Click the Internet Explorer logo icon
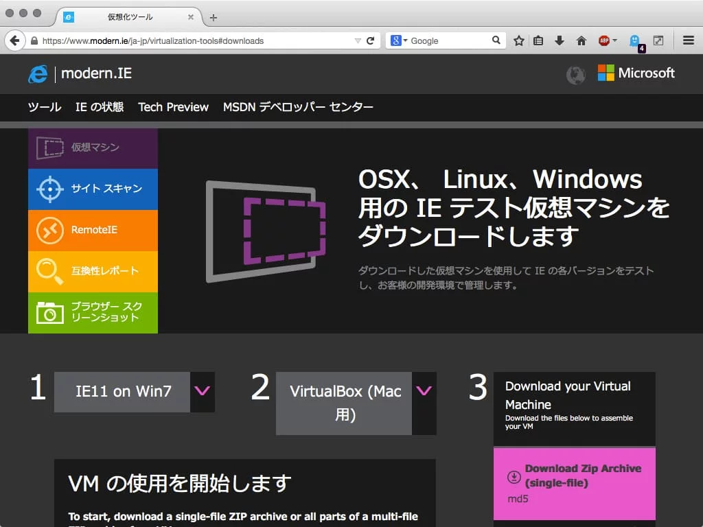The height and width of the screenshot is (527, 703). click(38, 74)
